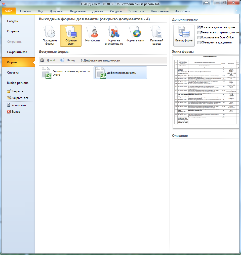Enable Использовать OpenOffice checkbox

[199, 37]
